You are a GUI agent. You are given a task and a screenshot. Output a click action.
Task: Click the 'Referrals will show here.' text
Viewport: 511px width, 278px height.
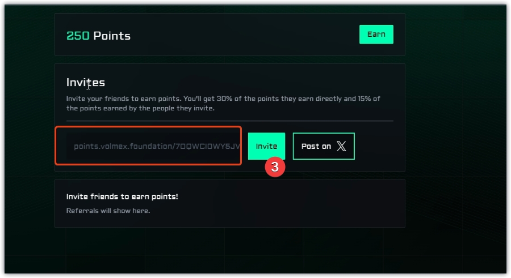coord(108,211)
